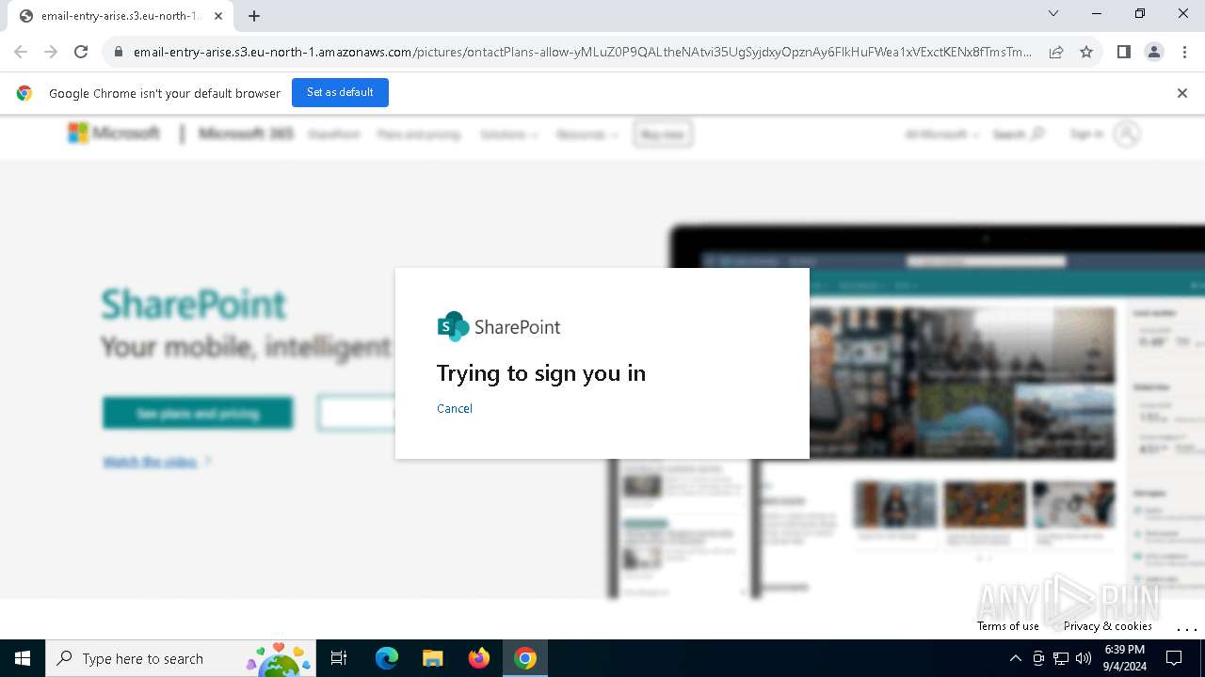This screenshot has height=677, width=1205.
Task: Close the email-entry-arise tab
Action: (218, 16)
